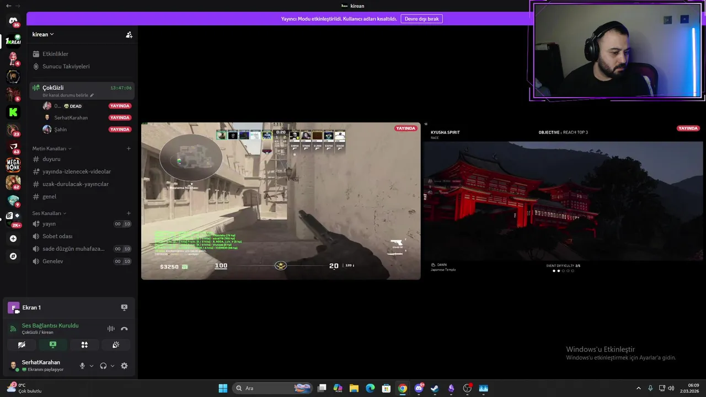Open Discord user settings gear
The image size is (706, 397).
click(x=124, y=366)
